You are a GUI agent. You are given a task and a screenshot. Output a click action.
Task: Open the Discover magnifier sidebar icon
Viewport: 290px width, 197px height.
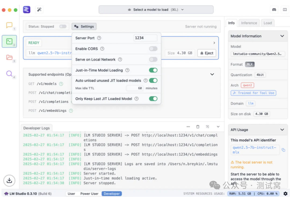click(9, 73)
